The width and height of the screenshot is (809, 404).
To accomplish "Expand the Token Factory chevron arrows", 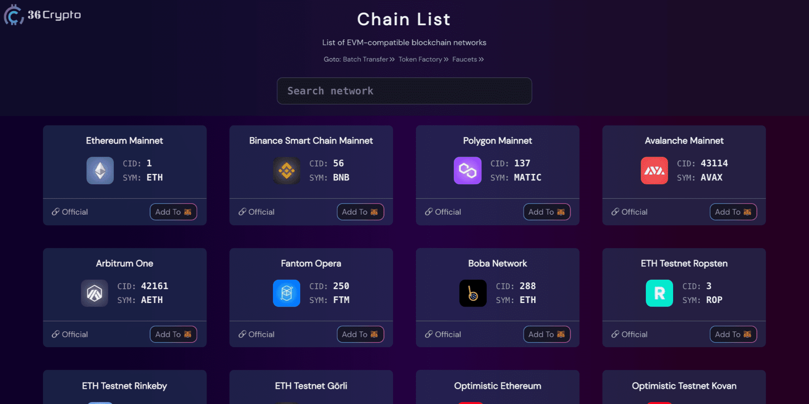I will click(x=446, y=59).
